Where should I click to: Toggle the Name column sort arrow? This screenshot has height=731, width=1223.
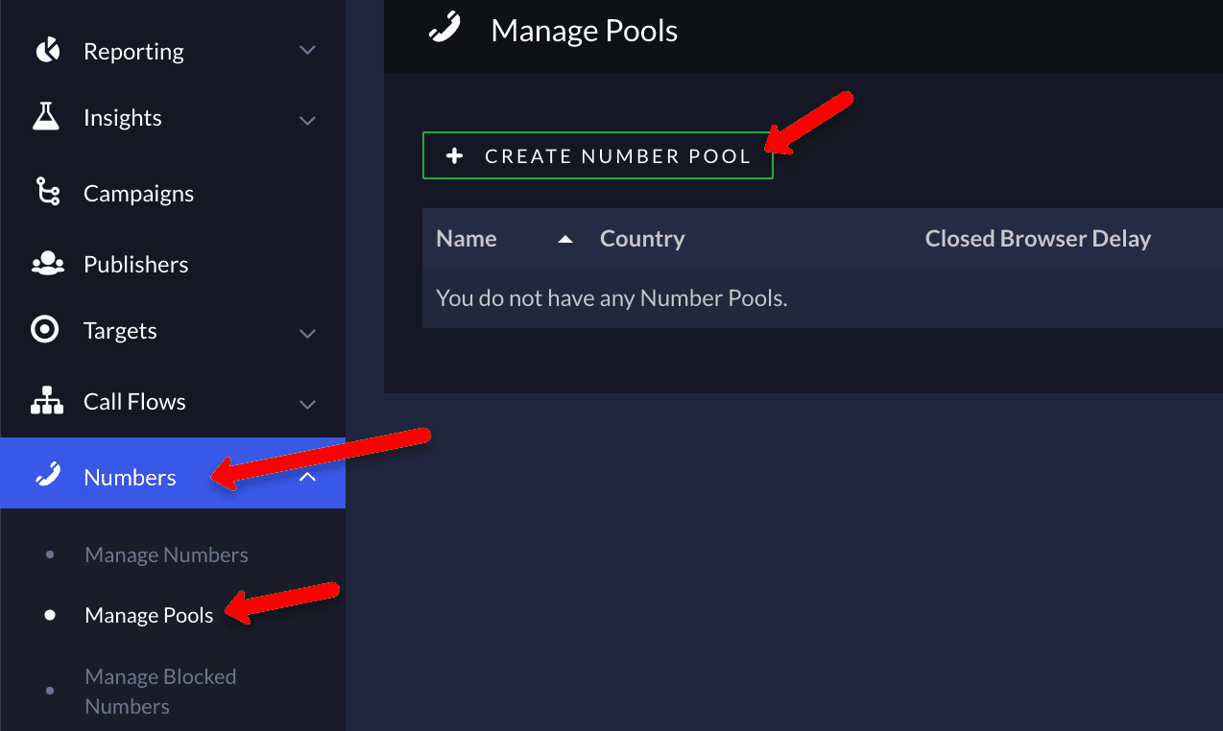[x=565, y=239]
